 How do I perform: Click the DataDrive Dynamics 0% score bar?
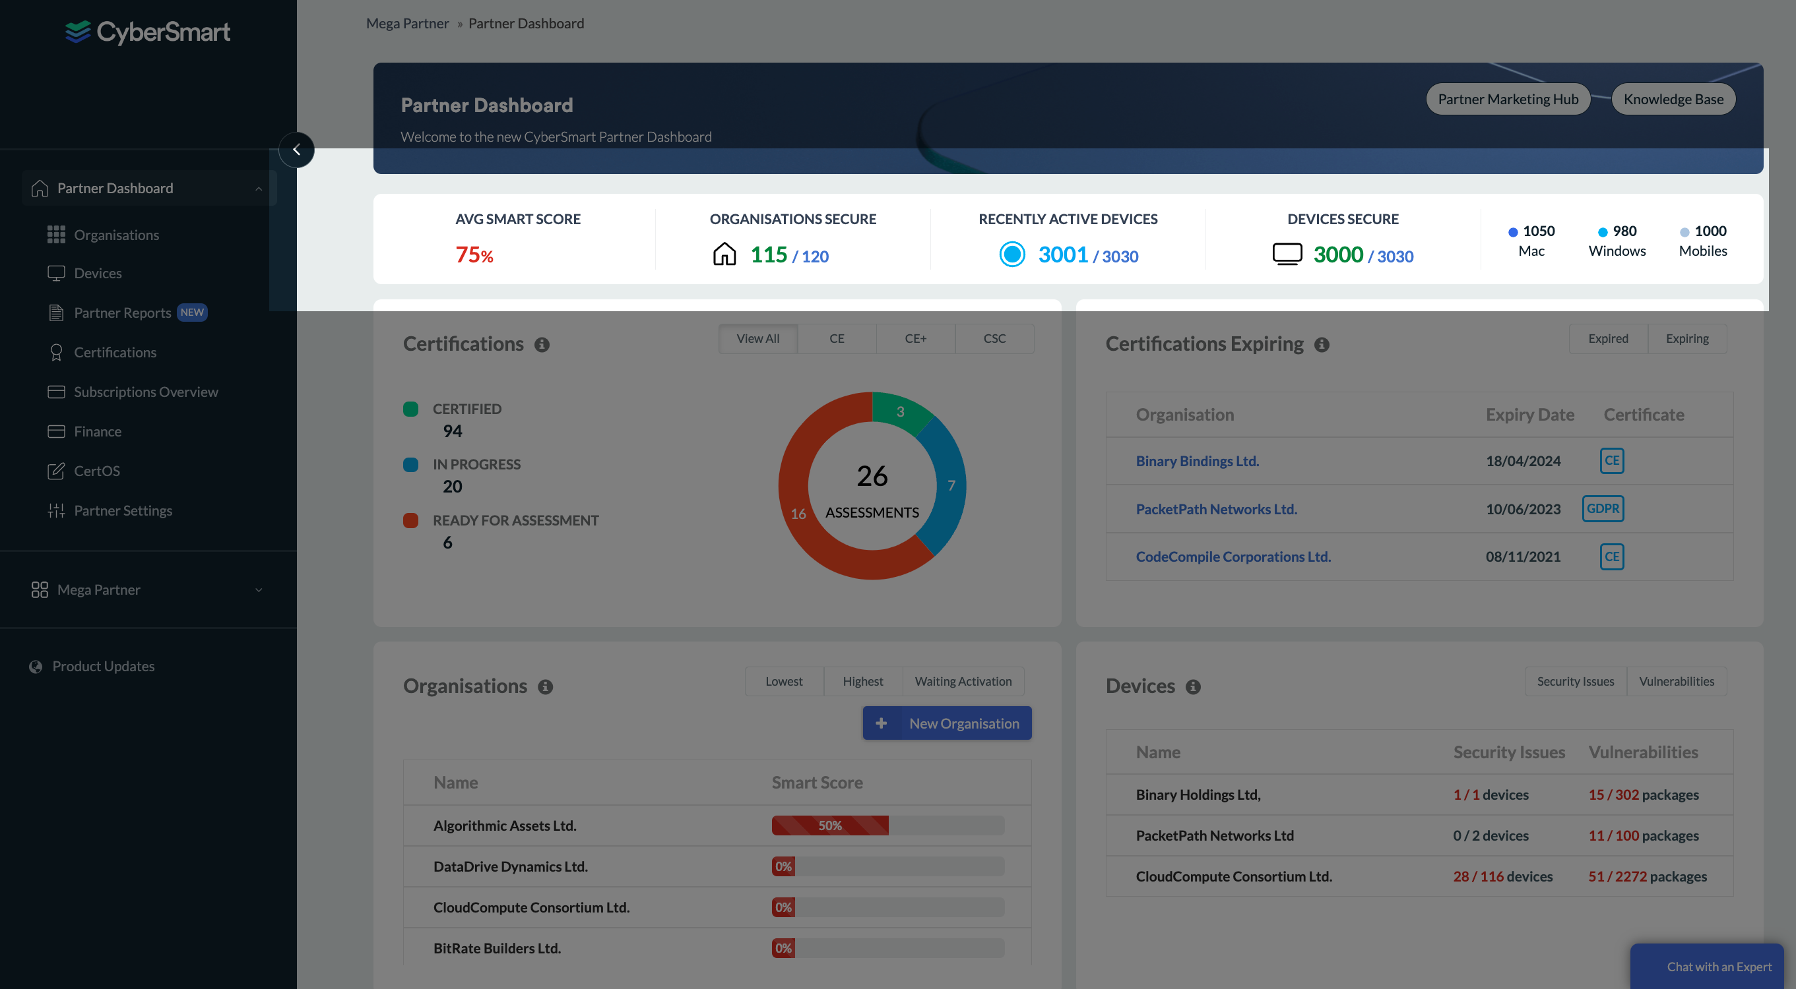887,866
